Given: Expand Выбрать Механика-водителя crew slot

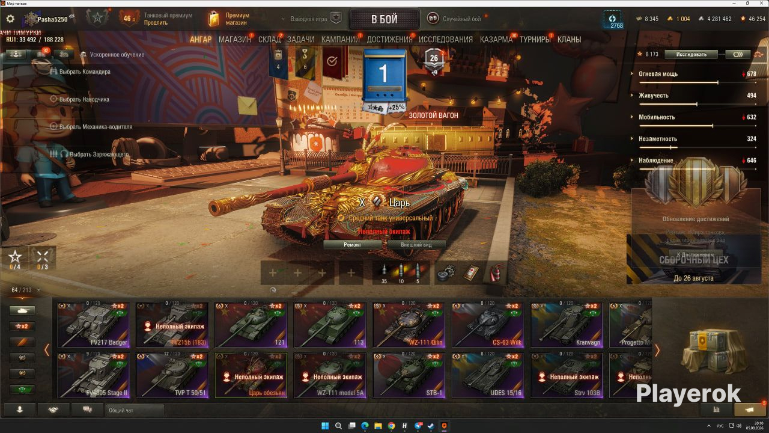Looking at the screenshot, I should (x=91, y=127).
